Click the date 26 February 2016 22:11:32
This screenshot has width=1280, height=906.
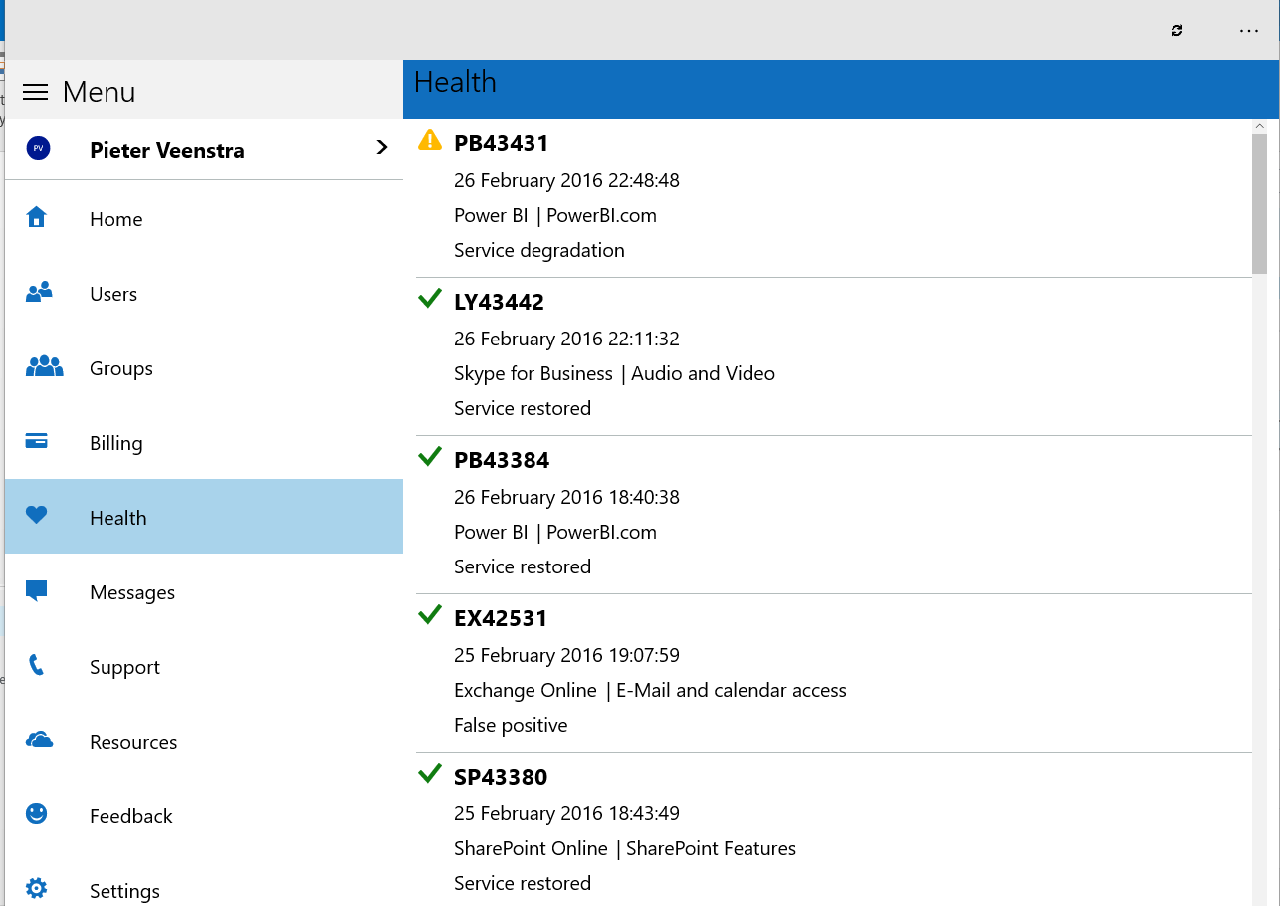pos(566,340)
